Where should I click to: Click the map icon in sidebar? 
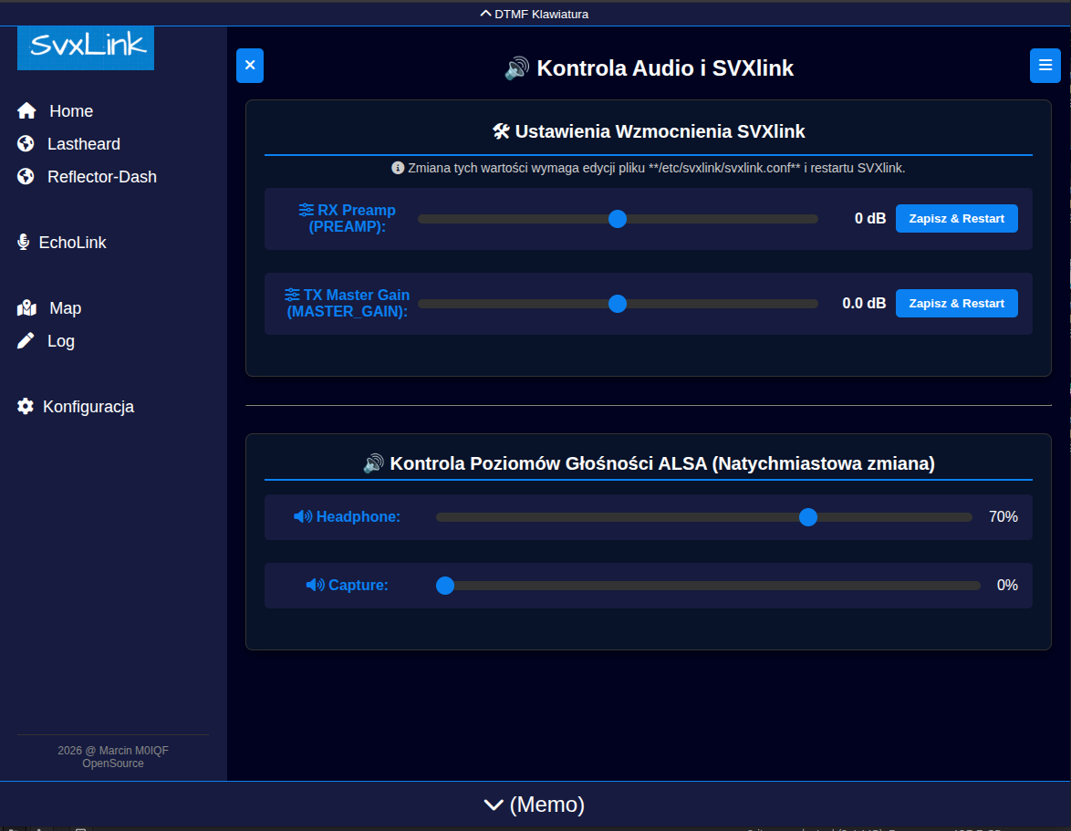[26, 308]
